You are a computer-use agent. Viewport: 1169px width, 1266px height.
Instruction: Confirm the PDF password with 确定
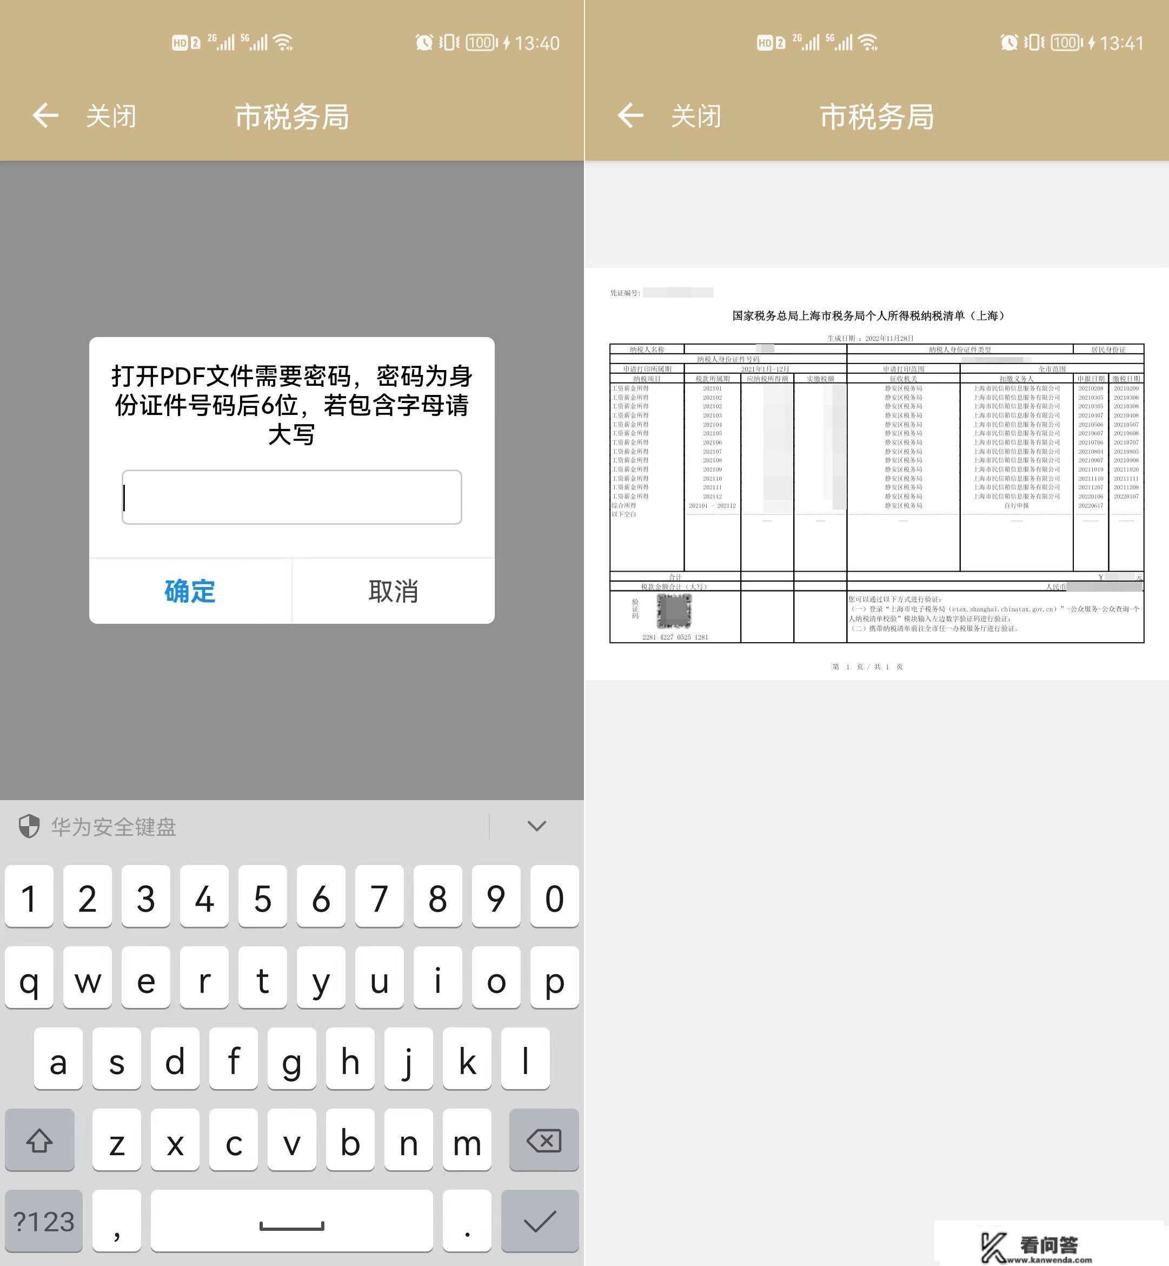[190, 591]
